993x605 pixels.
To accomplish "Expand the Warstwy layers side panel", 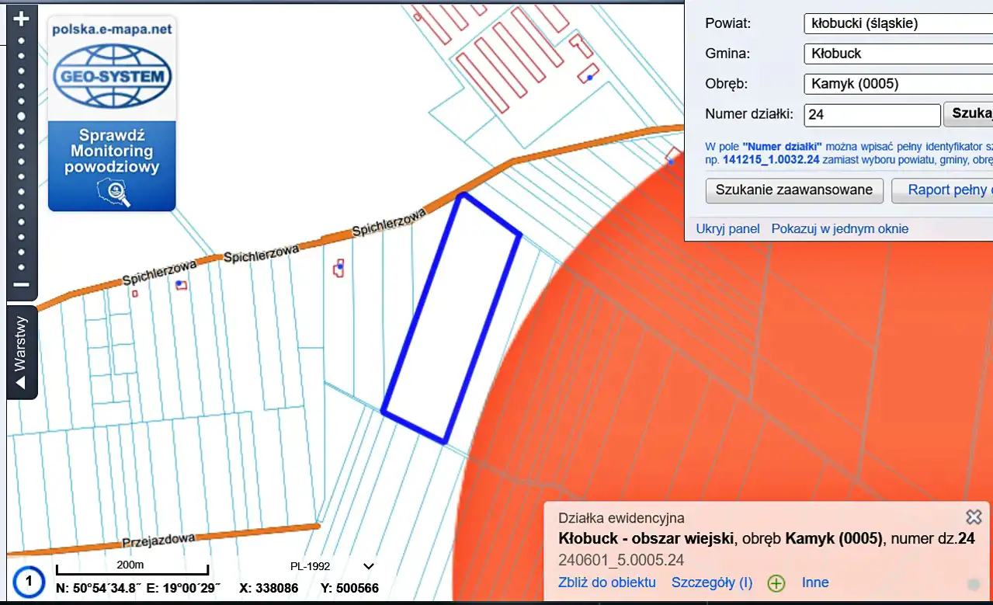I will [x=22, y=353].
